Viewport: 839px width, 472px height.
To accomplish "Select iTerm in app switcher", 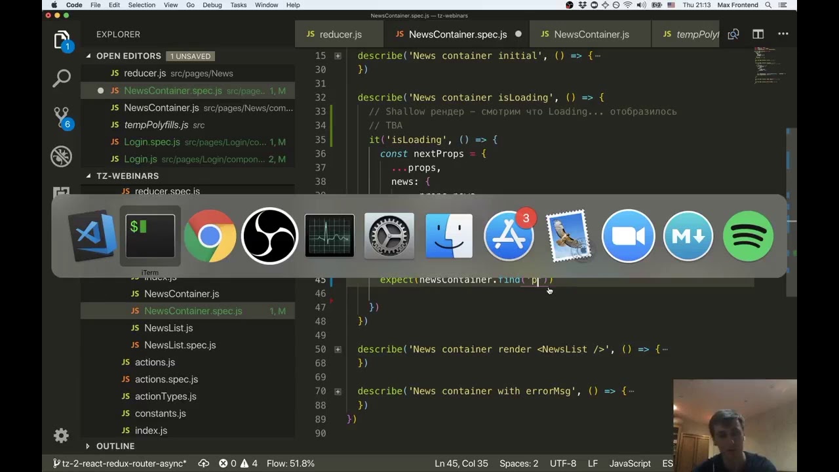I will click(x=150, y=236).
